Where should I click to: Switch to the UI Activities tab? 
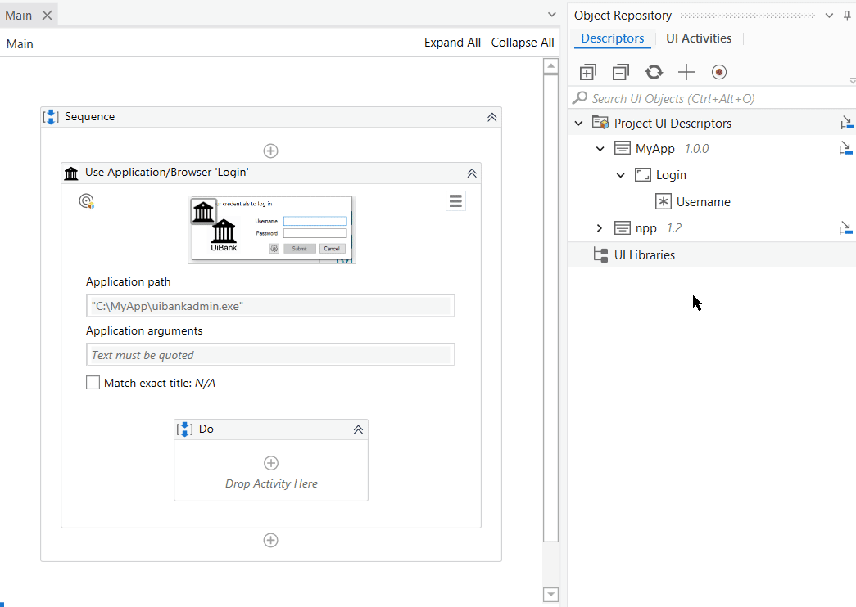pyautogui.click(x=699, y=38)
